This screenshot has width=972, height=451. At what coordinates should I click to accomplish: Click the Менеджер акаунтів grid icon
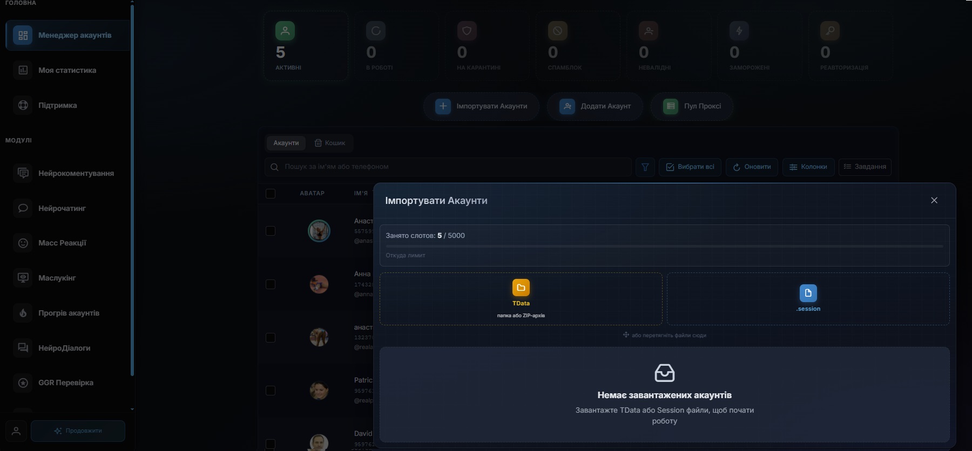[23, 35]
